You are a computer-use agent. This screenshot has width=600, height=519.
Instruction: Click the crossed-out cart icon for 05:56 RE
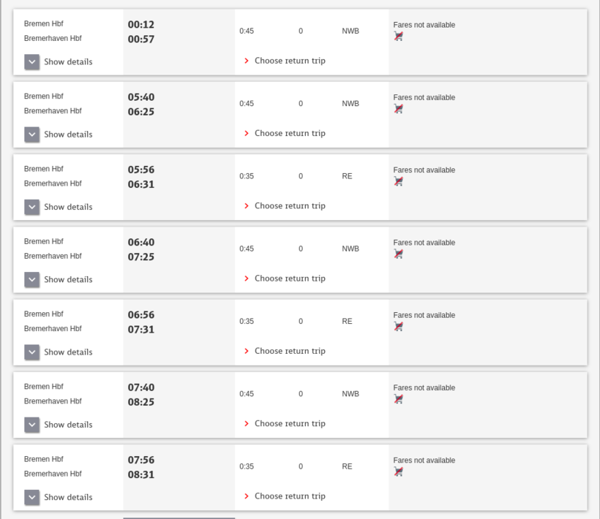(399, 181)
